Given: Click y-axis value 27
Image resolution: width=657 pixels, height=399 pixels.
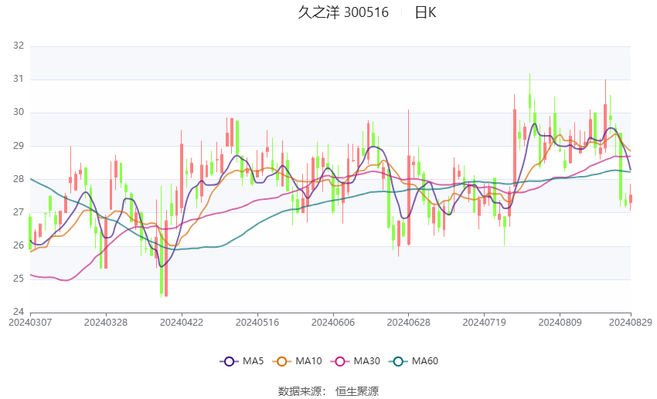Looking at the screenshot, I should tap(19, 212).
